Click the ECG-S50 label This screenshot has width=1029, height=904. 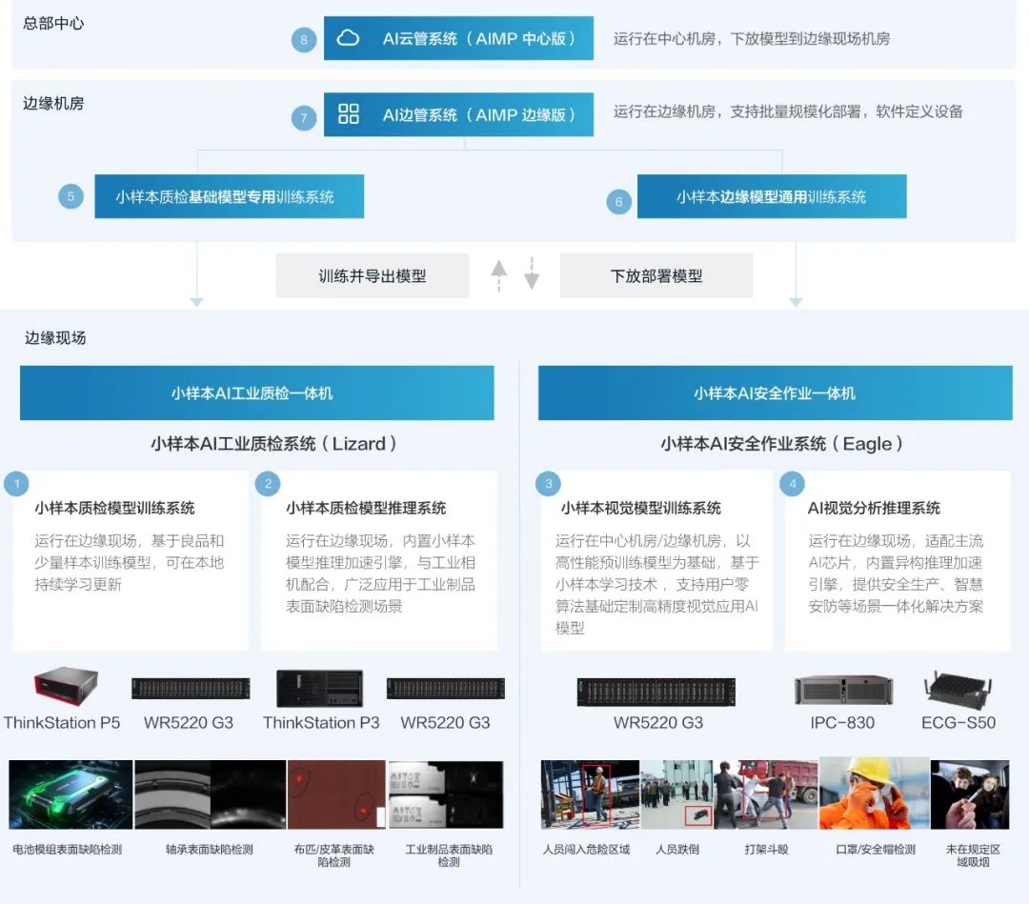point(958,723)
